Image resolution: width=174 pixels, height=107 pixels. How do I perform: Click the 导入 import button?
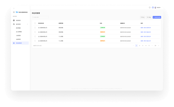point(142,17)
